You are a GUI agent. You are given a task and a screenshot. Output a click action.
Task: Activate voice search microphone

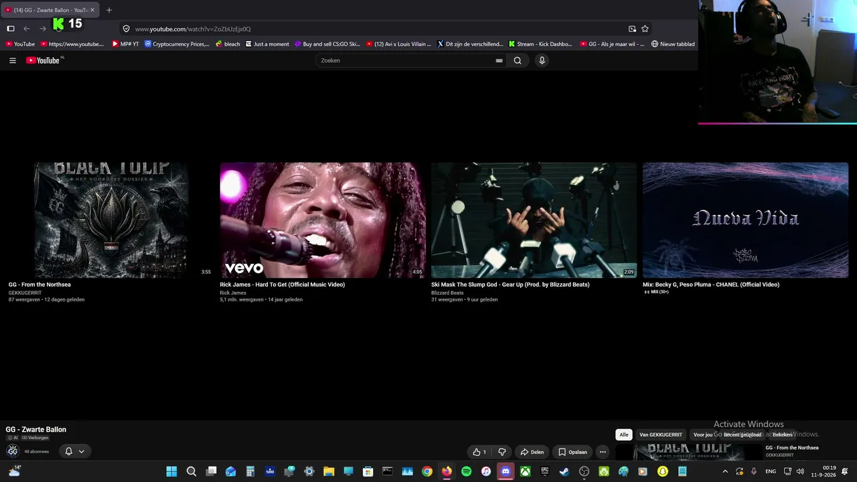[x=542, y=60]
